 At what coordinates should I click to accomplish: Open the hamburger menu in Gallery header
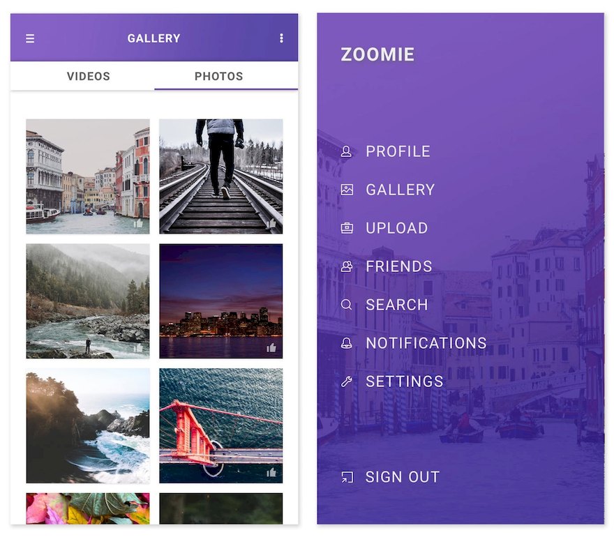pos(30,38)
